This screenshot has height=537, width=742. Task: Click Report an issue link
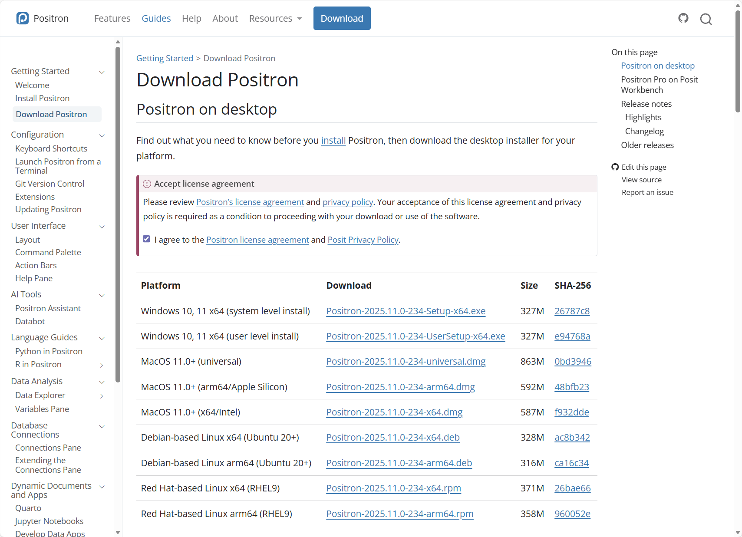point(647,192)
